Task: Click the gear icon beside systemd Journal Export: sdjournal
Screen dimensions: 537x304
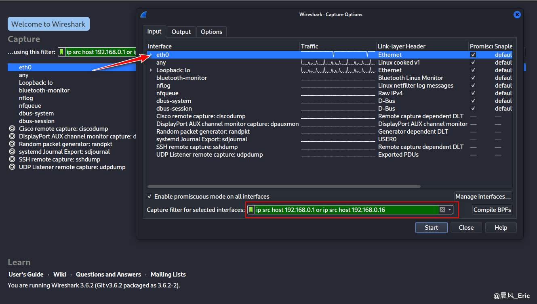Action: [11, 152]
